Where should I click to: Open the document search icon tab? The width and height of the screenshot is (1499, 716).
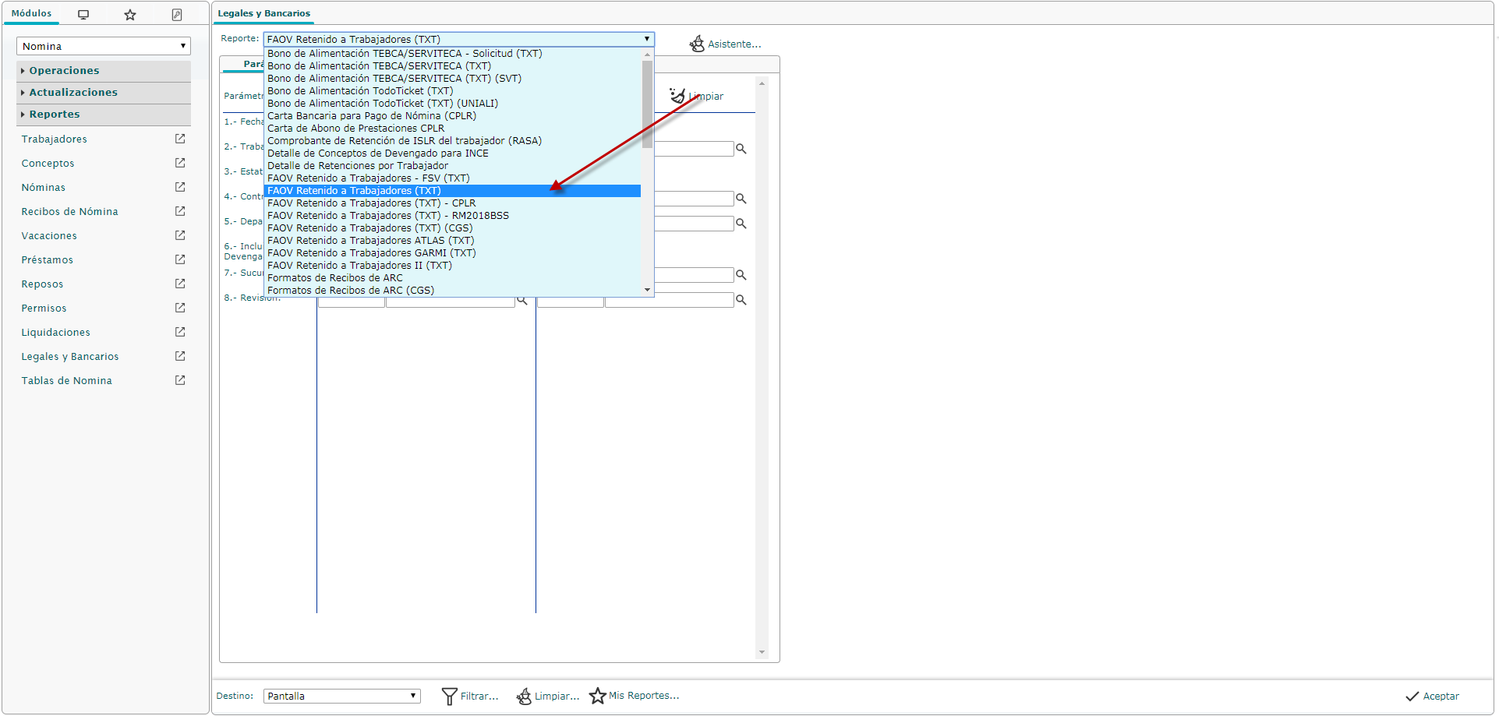(177, 15)
